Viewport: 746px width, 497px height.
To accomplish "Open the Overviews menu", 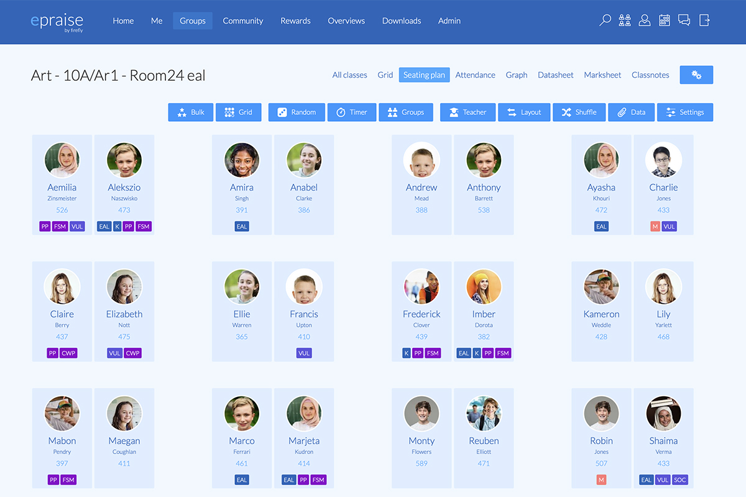I will click(346, 21).
